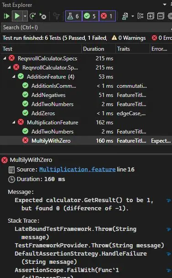Toggle the passed tests filter showing 5
This screenshot has height=278, width=172.
(x=90, y=16)
